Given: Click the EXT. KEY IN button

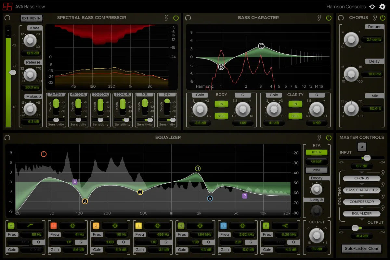Looking at the screenshot, I should [31, 18].
